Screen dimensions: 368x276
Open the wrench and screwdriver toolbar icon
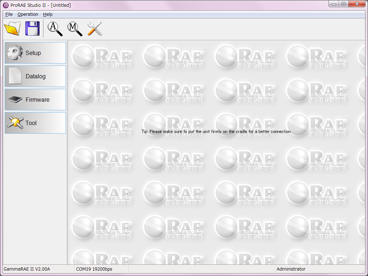(x=95, y=29)
